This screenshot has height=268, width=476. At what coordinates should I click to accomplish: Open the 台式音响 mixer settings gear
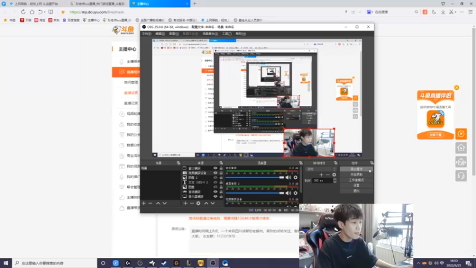(x=295, y=177)
